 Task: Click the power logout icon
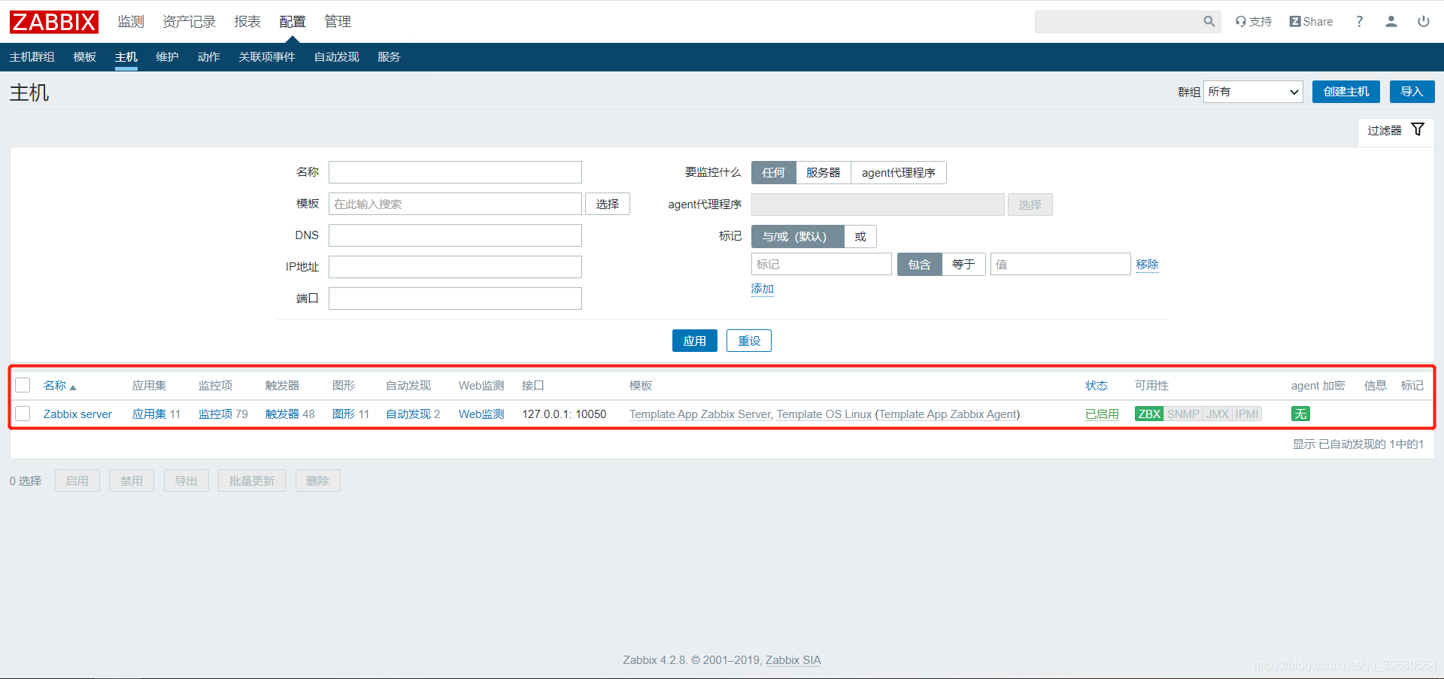[1424, 22]
